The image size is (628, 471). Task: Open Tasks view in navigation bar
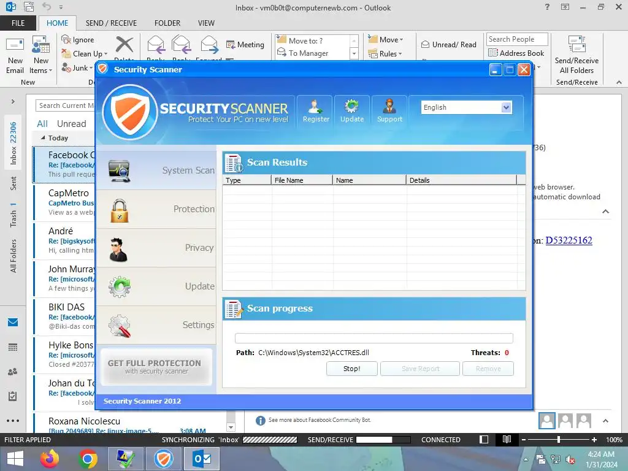[x=13, y=396]
